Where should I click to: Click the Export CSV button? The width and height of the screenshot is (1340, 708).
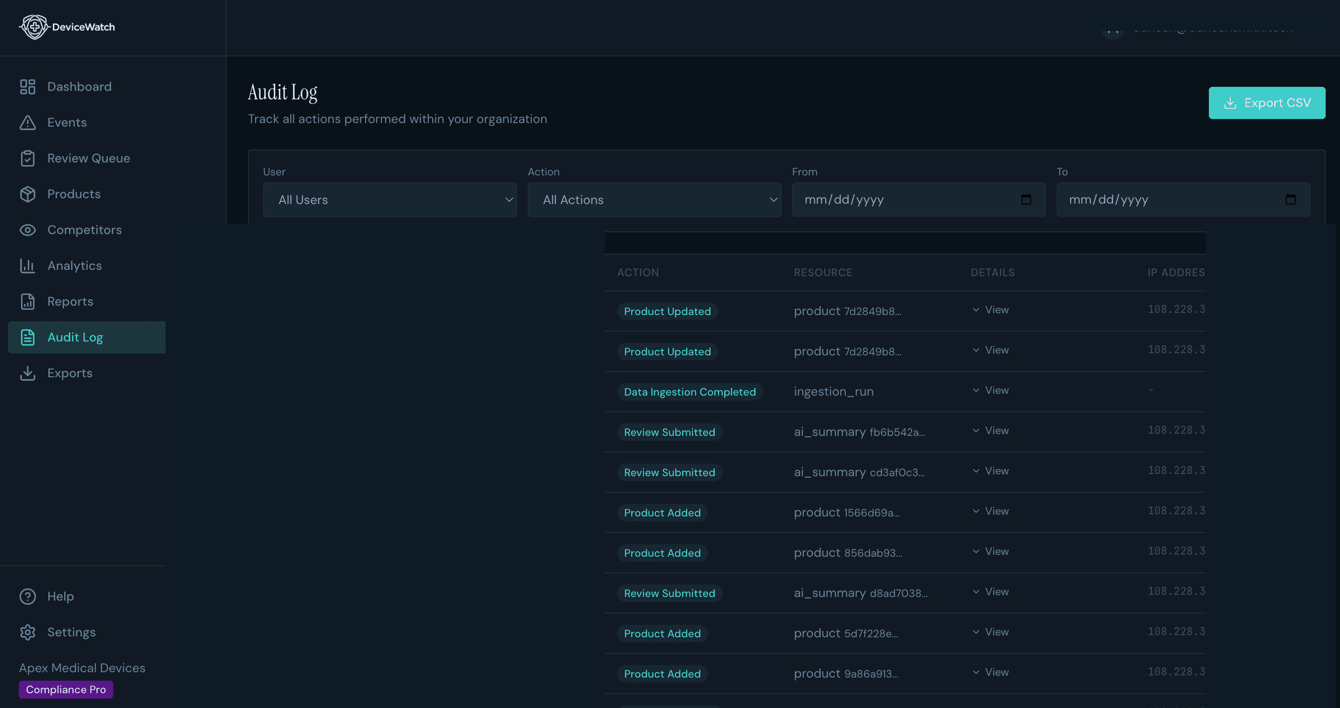click(x=1267, y=102)
